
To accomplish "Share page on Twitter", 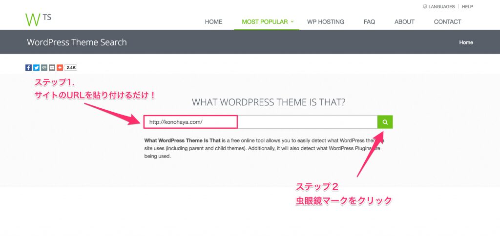I will (36, 67).
